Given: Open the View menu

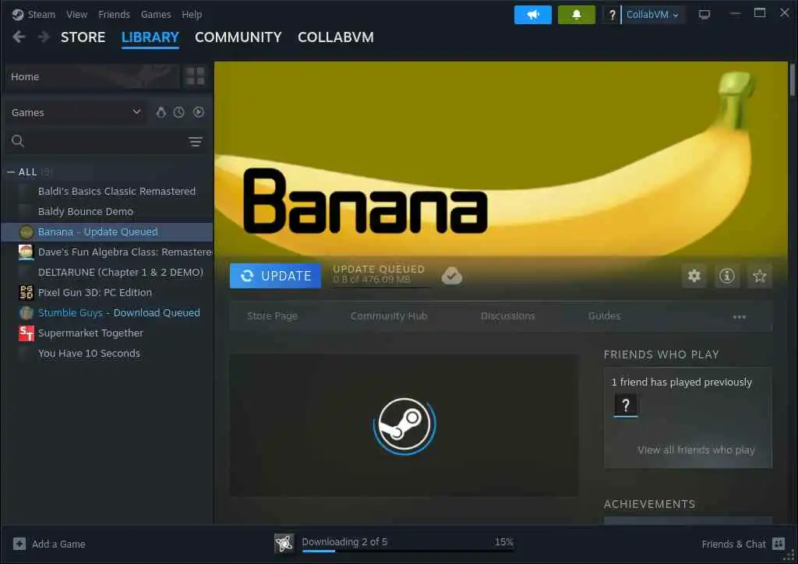Looking at the screenshot, I should 77,15.
